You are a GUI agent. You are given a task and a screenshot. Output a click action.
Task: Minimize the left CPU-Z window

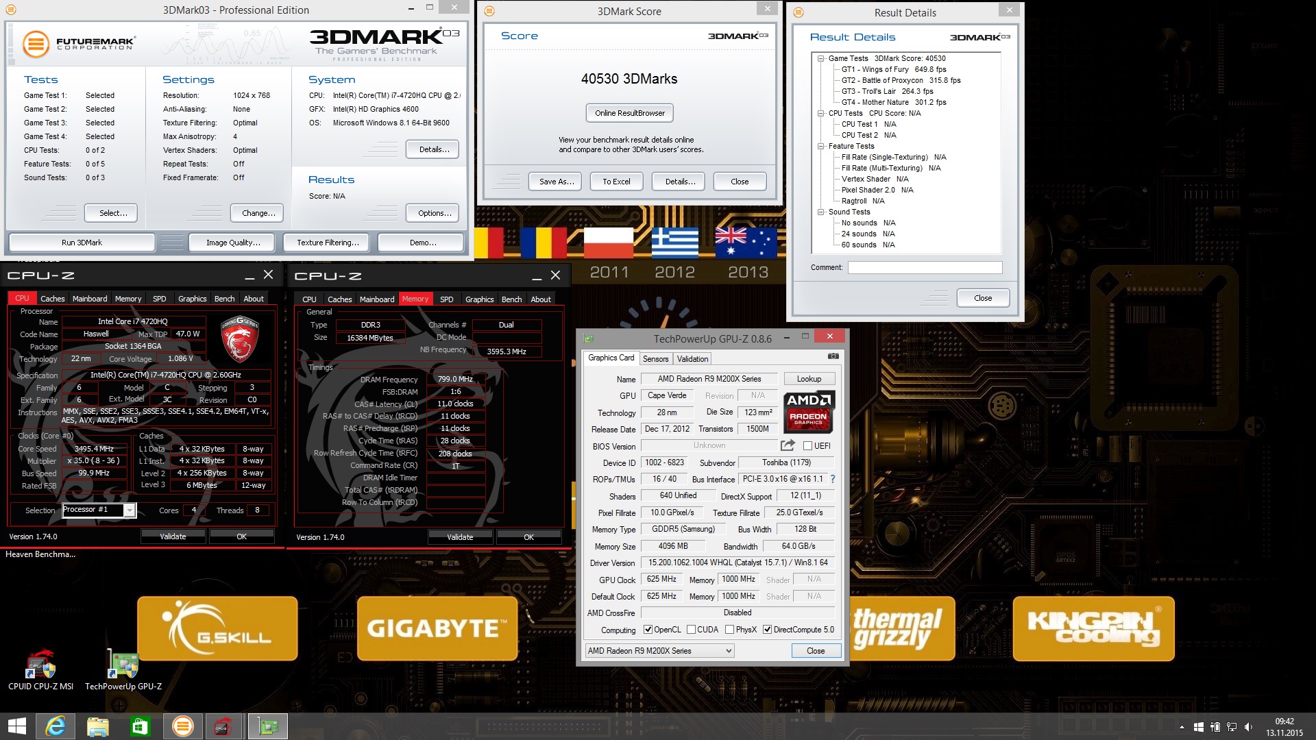pos(249,275)
